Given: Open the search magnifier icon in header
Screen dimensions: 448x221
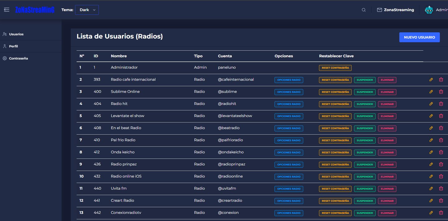Looking at the screenshot, I should pos(364,10).
